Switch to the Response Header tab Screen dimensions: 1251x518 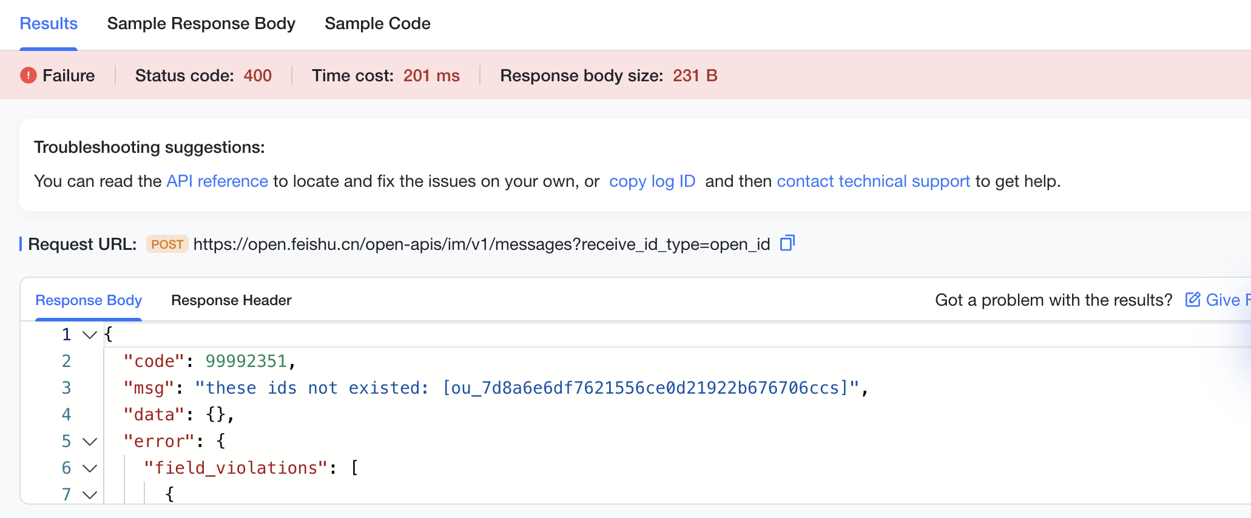(231, 300)
